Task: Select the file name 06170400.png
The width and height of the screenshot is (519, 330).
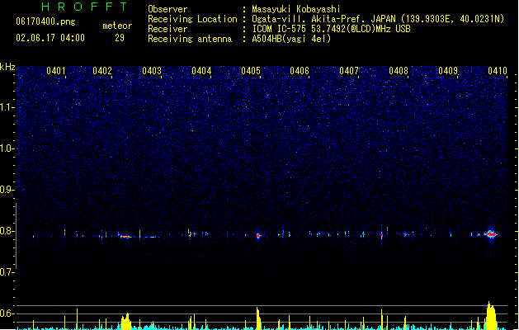Action: 45,21
